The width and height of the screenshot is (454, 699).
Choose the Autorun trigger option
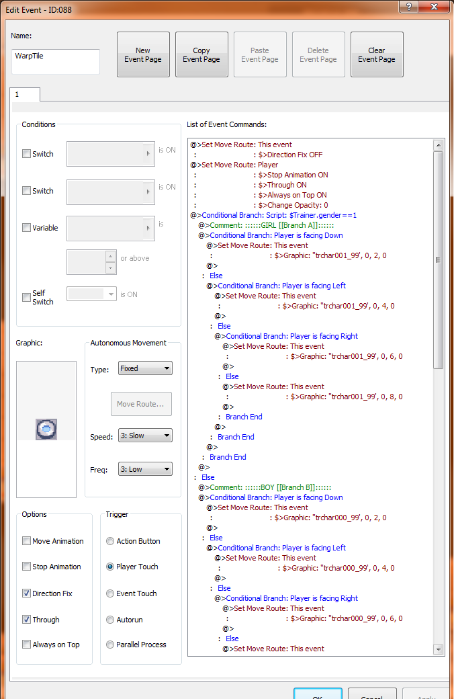[x=110, y=620]
